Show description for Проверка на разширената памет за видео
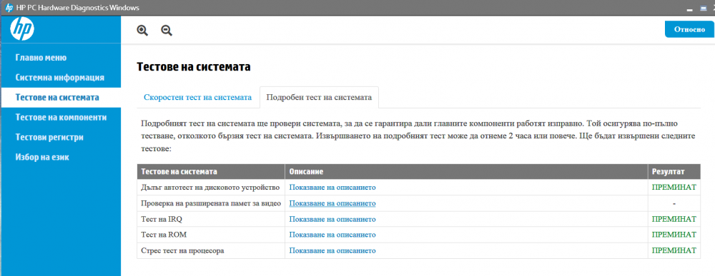Image resolution: width=715 pixels, height=276 pixels. 332,203
